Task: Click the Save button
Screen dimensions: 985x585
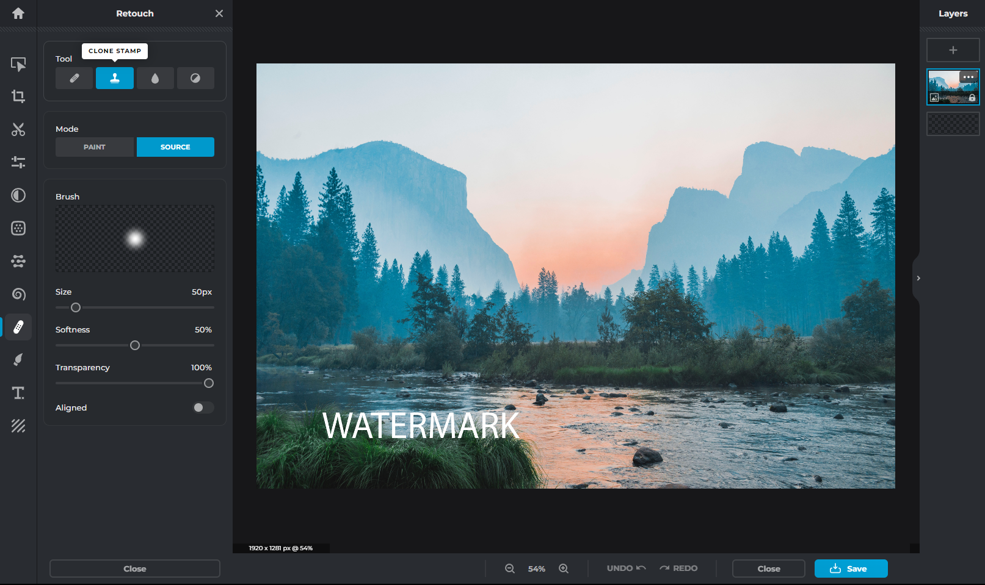Action: 850,568
